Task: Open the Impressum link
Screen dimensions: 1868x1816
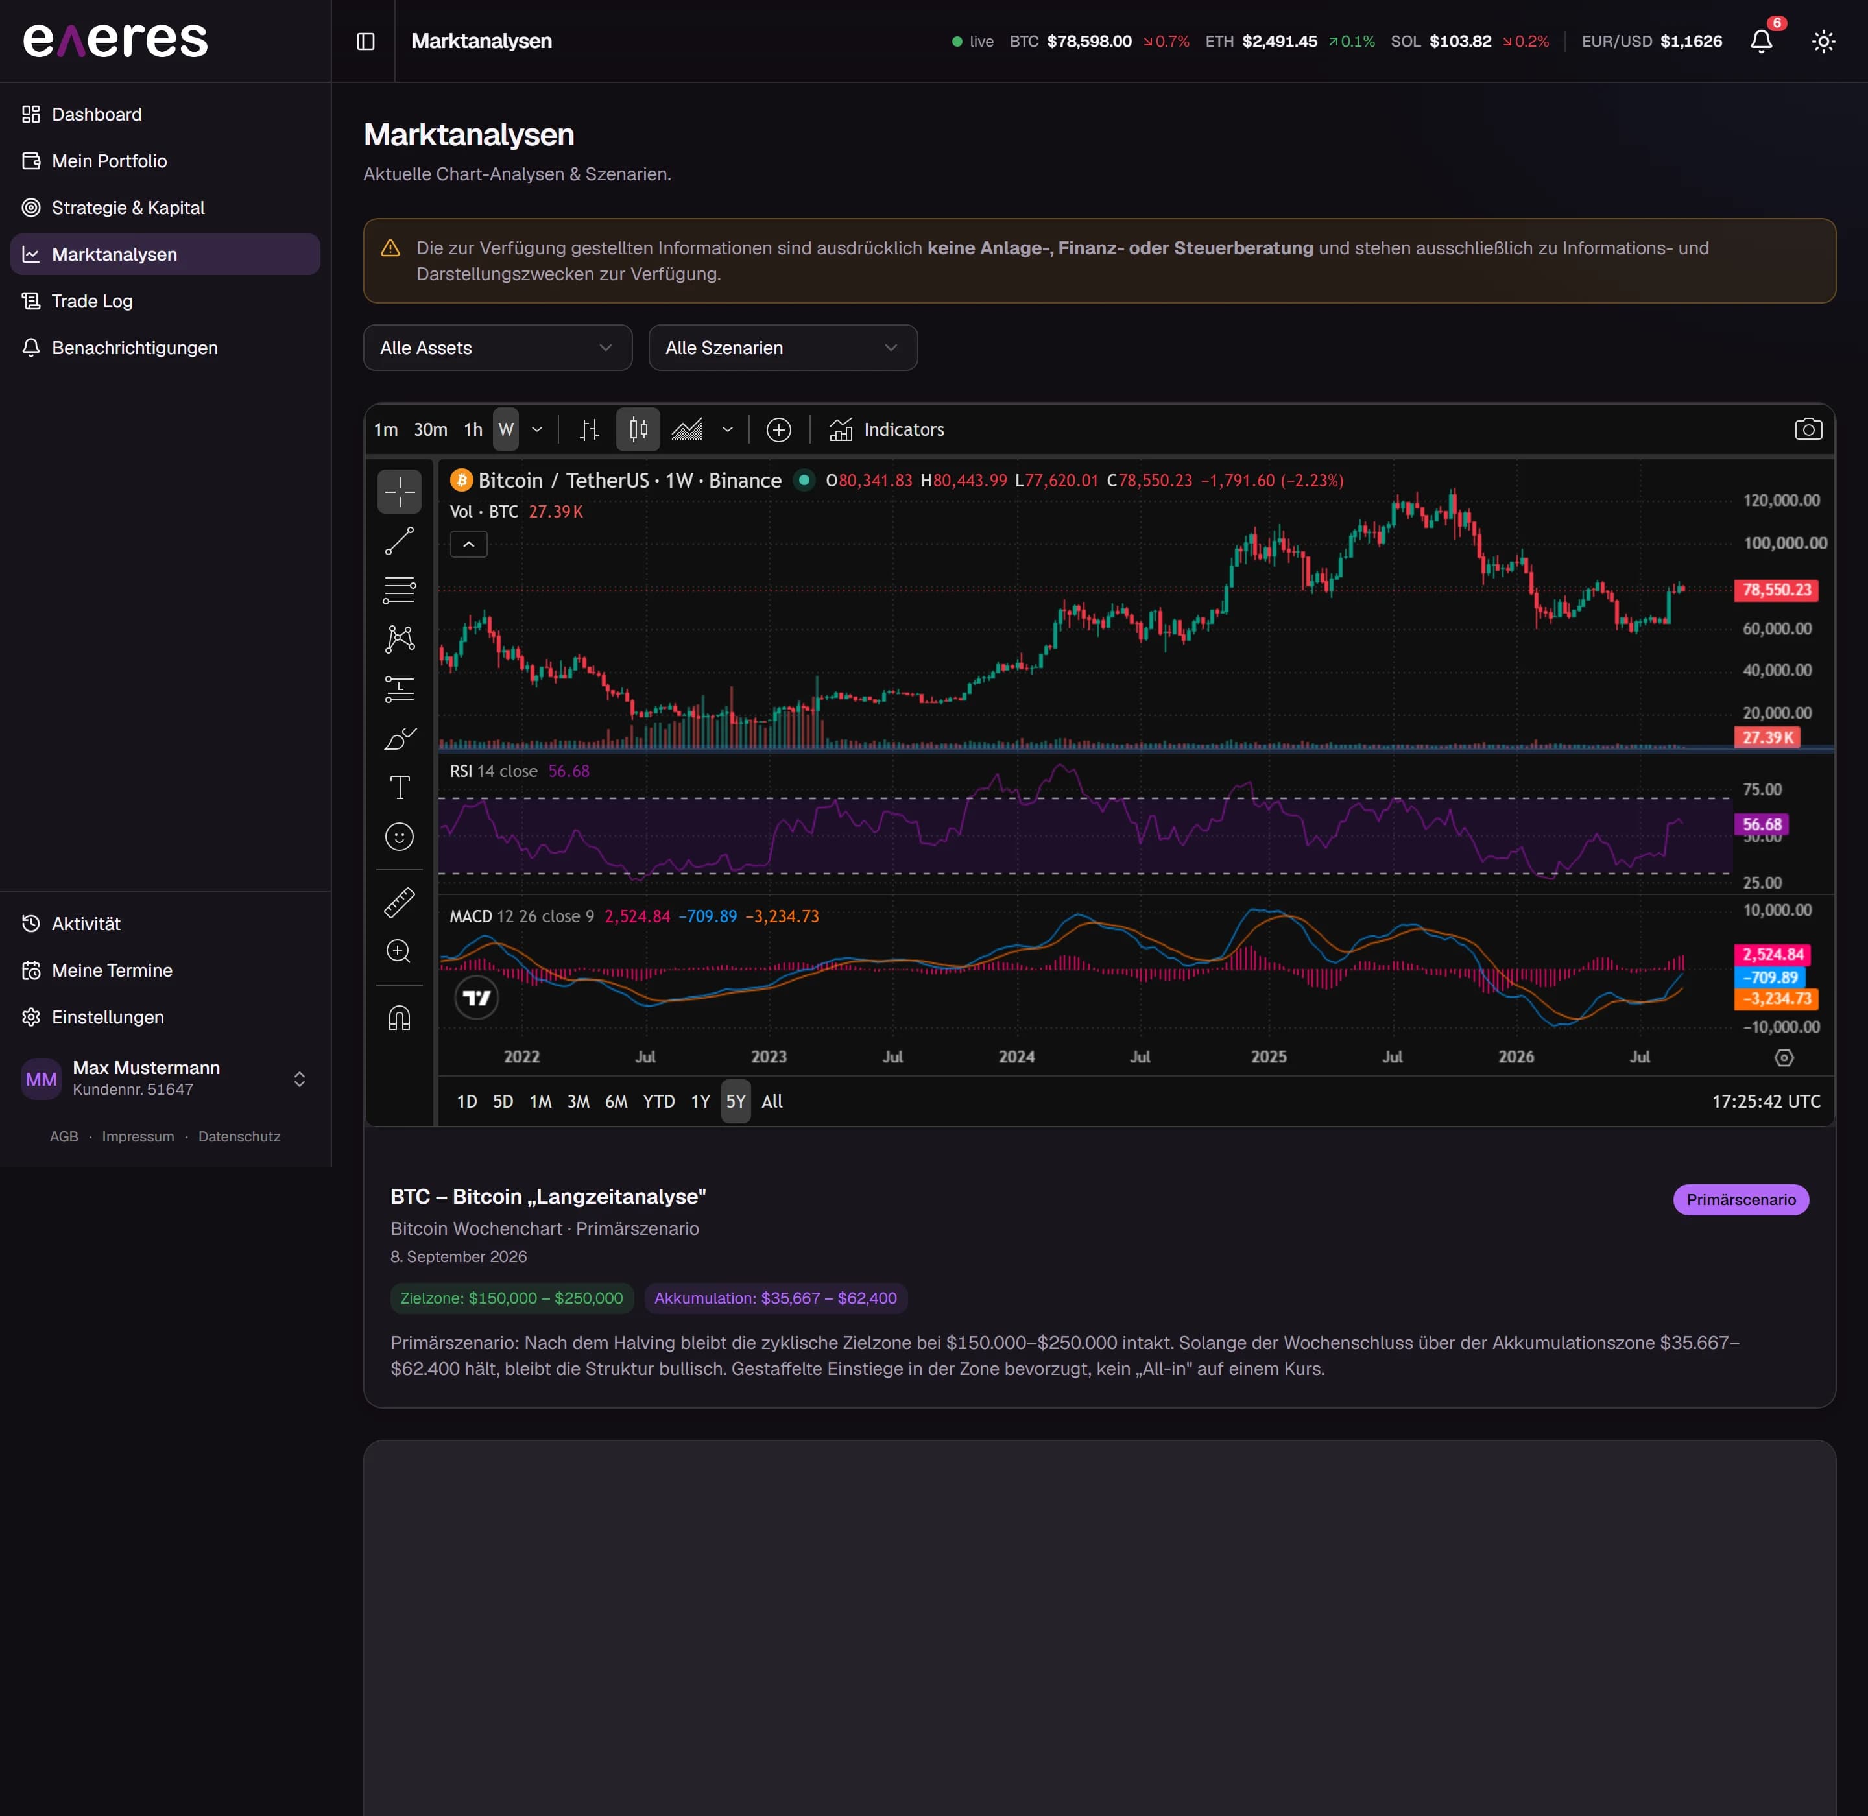Action: (x=138, y=1136)
